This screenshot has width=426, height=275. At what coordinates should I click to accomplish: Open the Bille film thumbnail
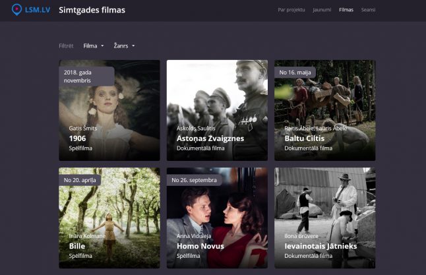tap(109, 218)
